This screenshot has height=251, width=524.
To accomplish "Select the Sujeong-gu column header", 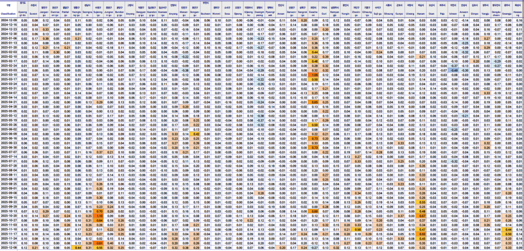I will pos(99,10).
